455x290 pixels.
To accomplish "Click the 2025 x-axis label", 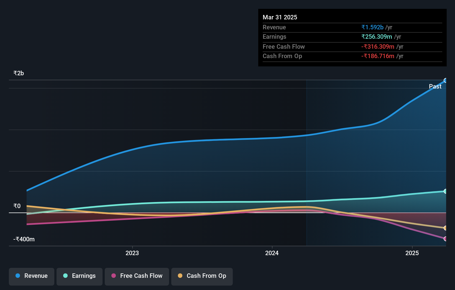I will [412, 253].
